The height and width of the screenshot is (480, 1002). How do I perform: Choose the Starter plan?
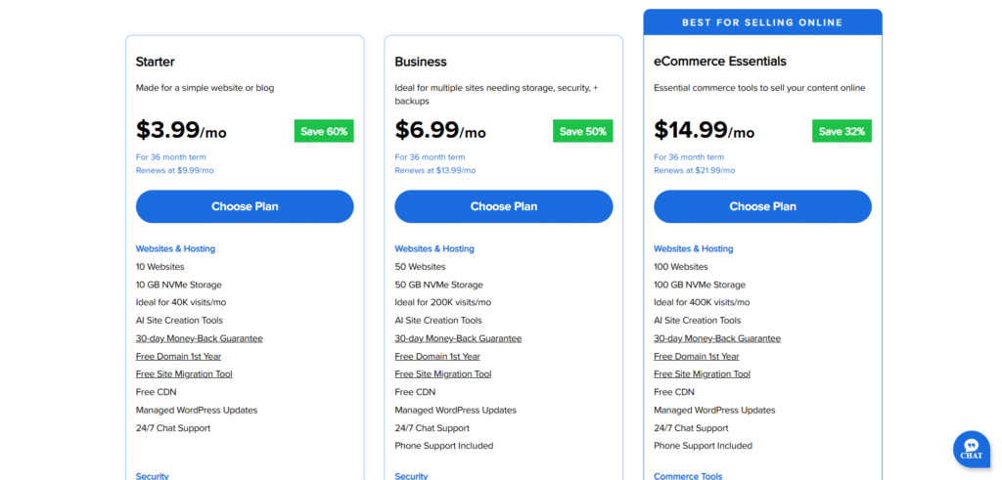click(x=245, y=206)
